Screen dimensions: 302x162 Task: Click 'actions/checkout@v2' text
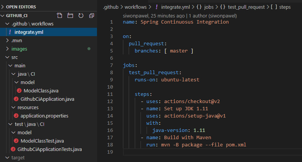tap(192, 102)
